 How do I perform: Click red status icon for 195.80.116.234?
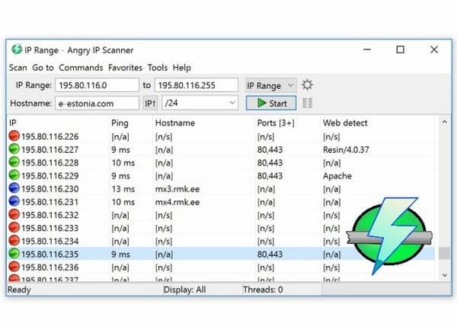[x=14, y=240]
